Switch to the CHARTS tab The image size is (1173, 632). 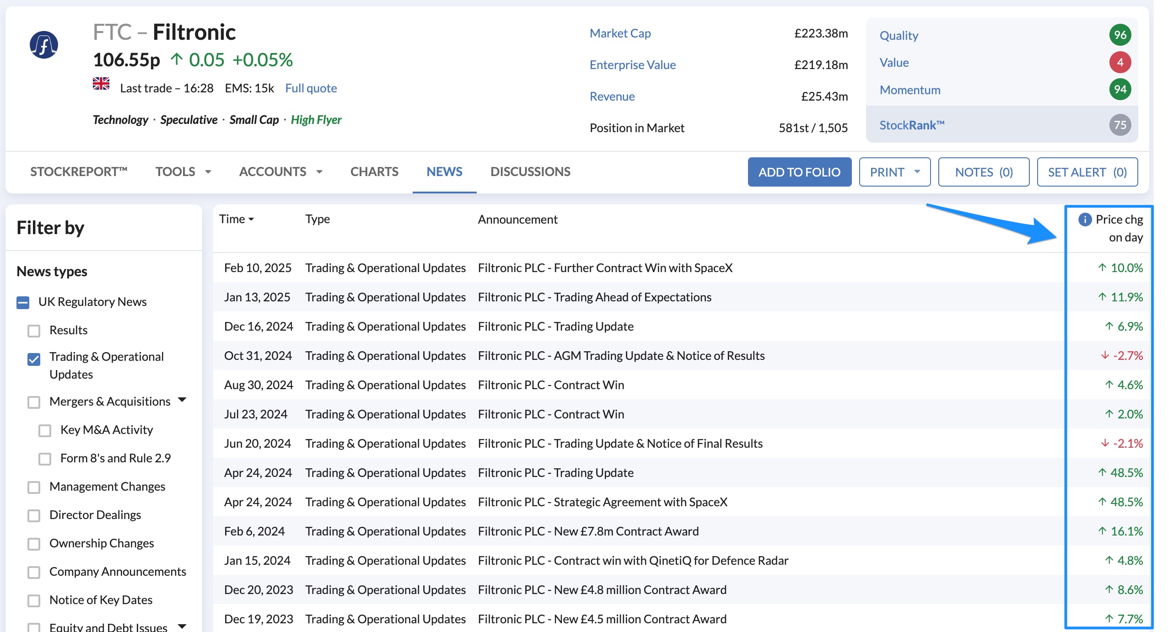[374, 171]
